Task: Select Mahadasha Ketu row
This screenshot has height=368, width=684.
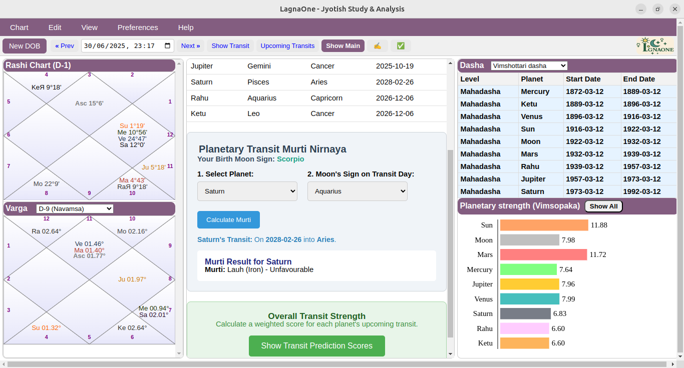Action: [567, 104]
